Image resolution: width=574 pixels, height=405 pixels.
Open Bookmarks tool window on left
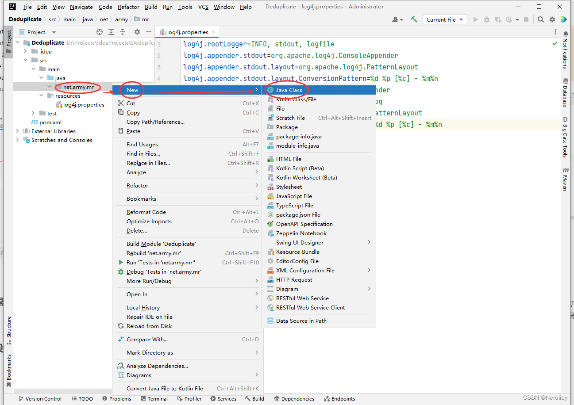tap(9, 371)
